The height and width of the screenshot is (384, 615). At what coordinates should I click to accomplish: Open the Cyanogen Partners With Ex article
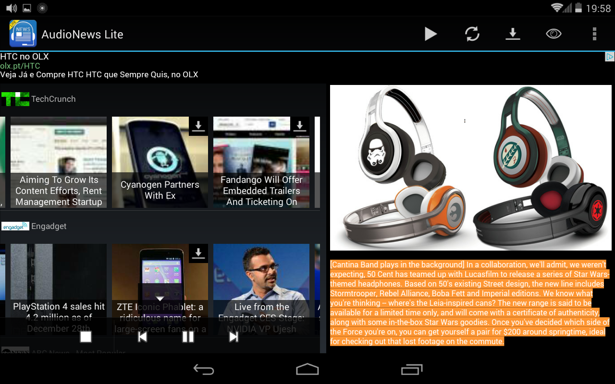(x=160, y=162)
